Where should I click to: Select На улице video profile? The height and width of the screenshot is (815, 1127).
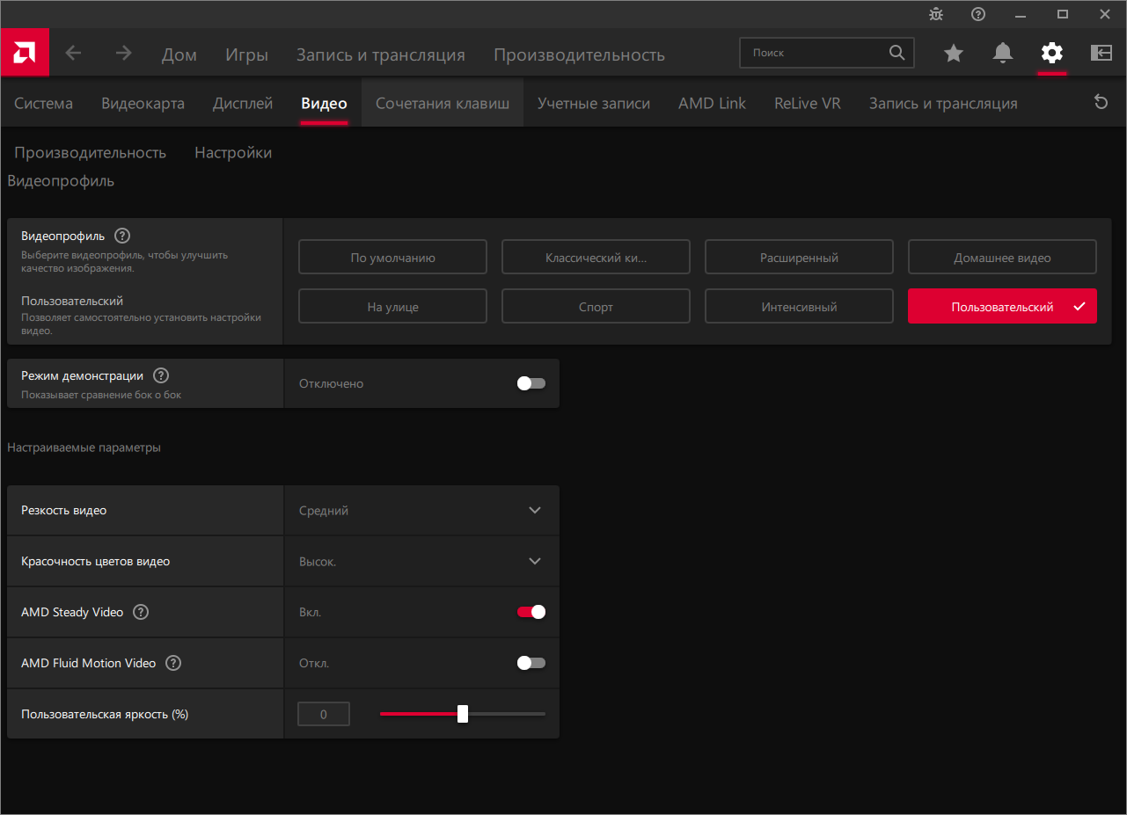(x=392, y=307)
